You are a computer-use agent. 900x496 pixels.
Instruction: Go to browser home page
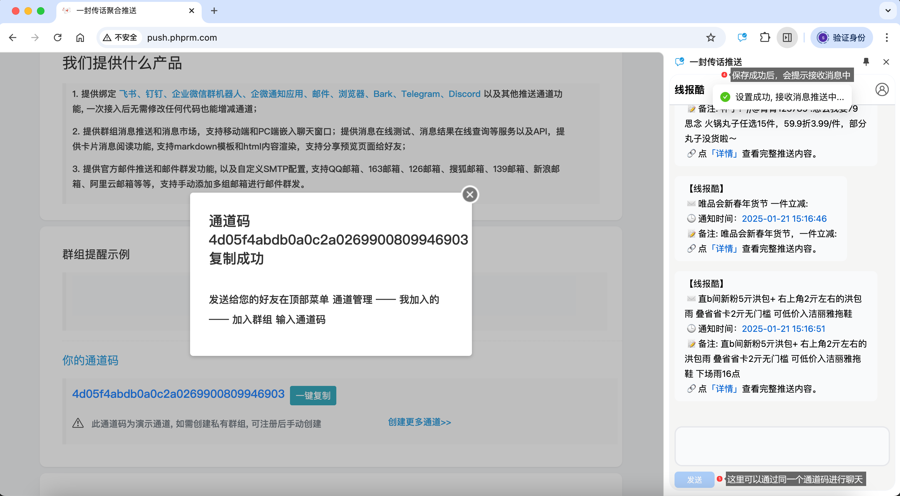[80, 38]
